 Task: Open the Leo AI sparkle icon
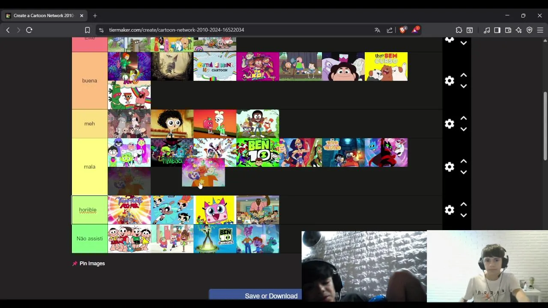[x=519, y=30]
